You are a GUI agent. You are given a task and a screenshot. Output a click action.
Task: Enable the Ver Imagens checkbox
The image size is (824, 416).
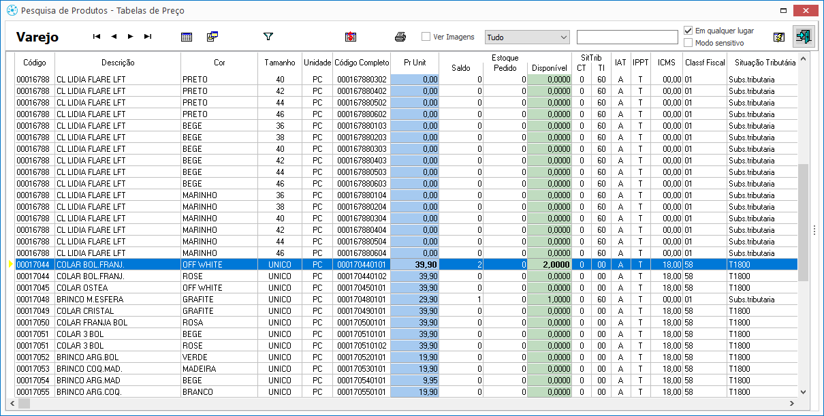coord(426,37)
